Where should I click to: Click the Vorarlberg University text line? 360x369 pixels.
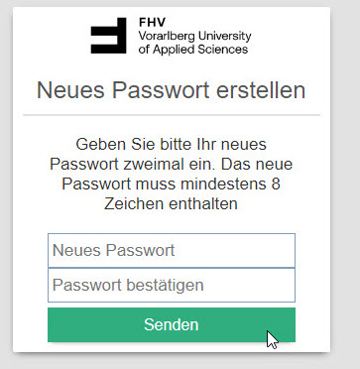[x=194, y=36]
